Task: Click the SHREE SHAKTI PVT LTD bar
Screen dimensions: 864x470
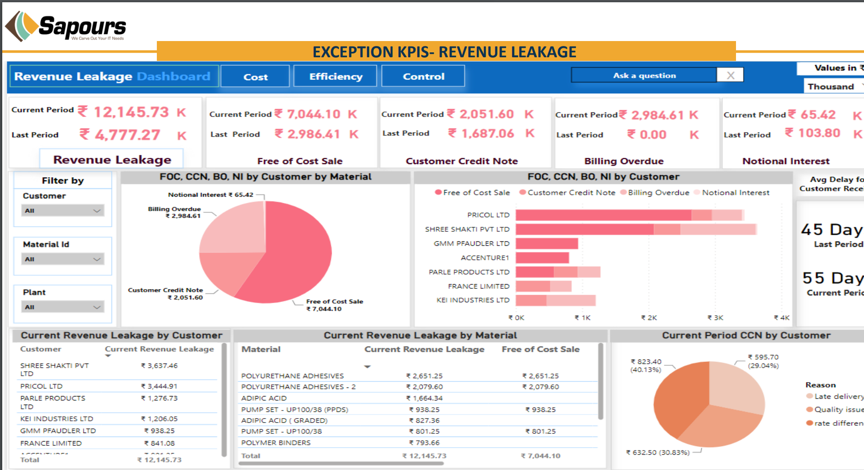Action: [x=636, y=229]
